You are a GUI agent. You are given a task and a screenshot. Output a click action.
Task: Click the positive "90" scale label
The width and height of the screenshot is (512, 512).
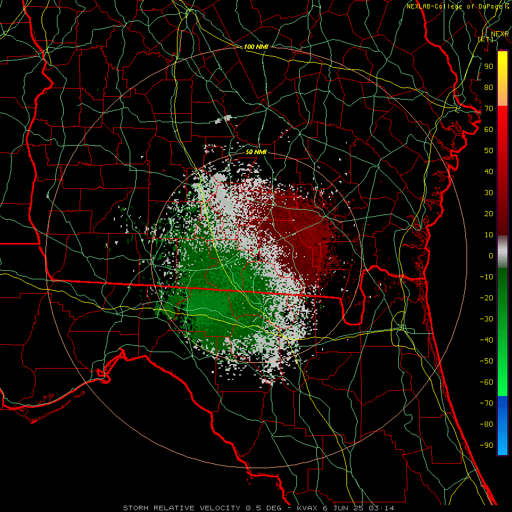tap(489, 67)
